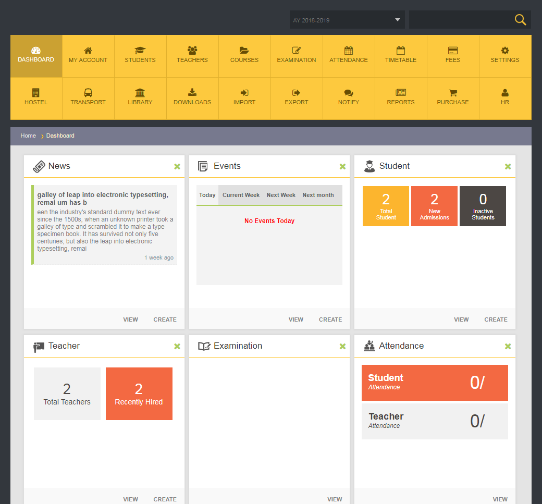This screenshot has width=542, height=504.
Task: Go to the Examination section
Action: pos(296,56)
